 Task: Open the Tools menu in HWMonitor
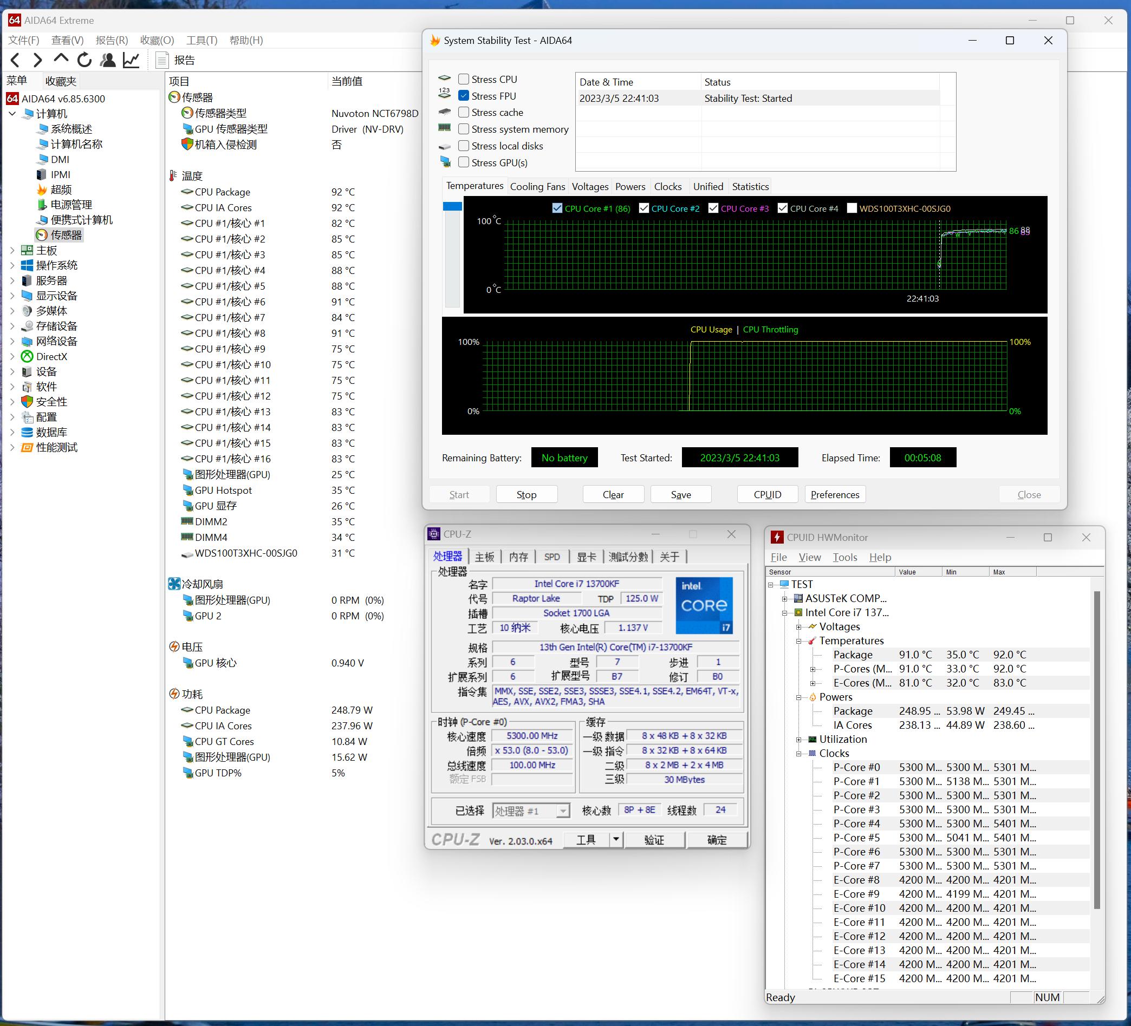click(845, 557)
